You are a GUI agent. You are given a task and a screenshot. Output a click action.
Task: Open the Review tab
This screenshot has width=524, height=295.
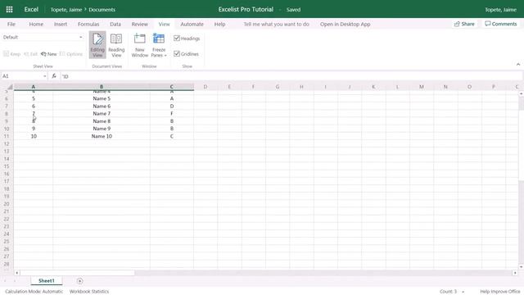pos(140,24)
